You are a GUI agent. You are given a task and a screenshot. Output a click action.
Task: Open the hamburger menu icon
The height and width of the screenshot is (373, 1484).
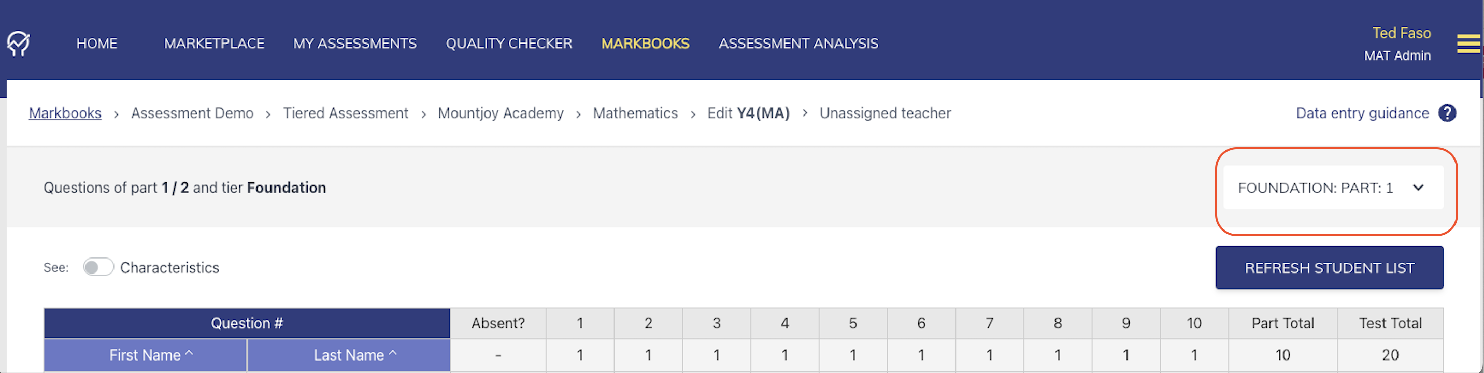coord(1468,44)
